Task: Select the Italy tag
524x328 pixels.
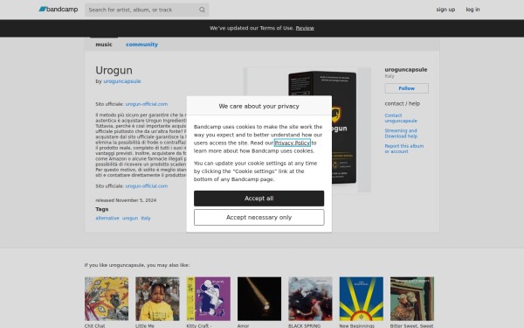Action: click(x=146, y=218)
